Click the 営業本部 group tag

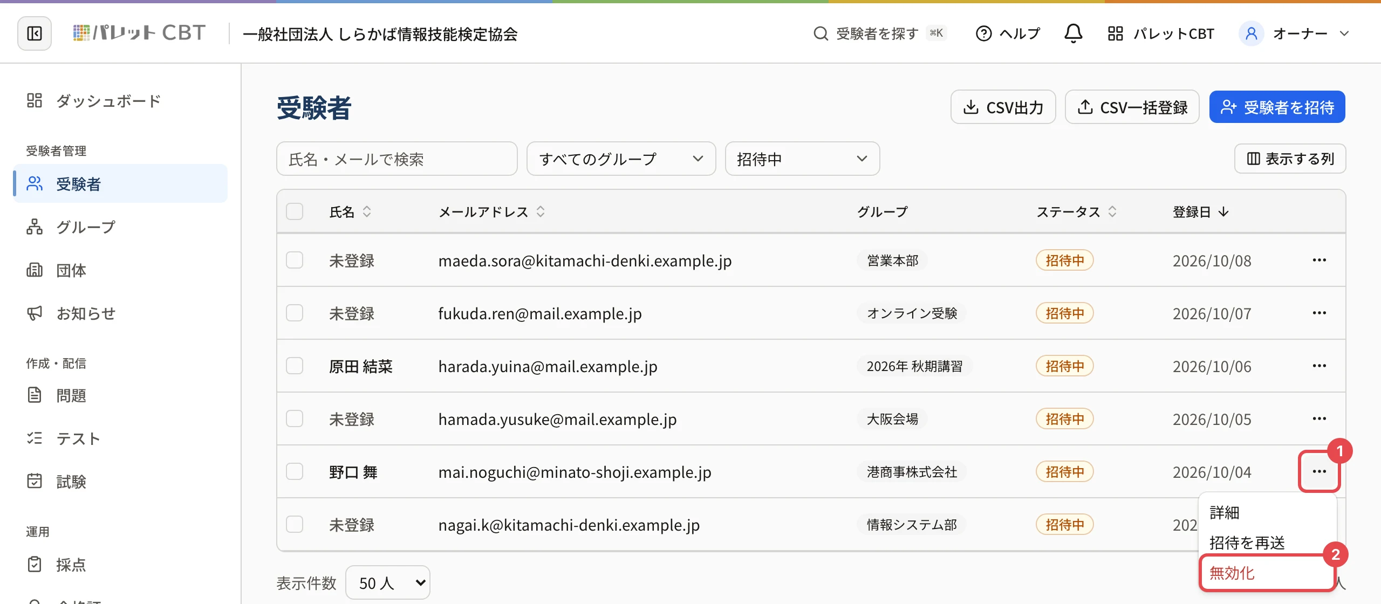[x=892, y=260]
